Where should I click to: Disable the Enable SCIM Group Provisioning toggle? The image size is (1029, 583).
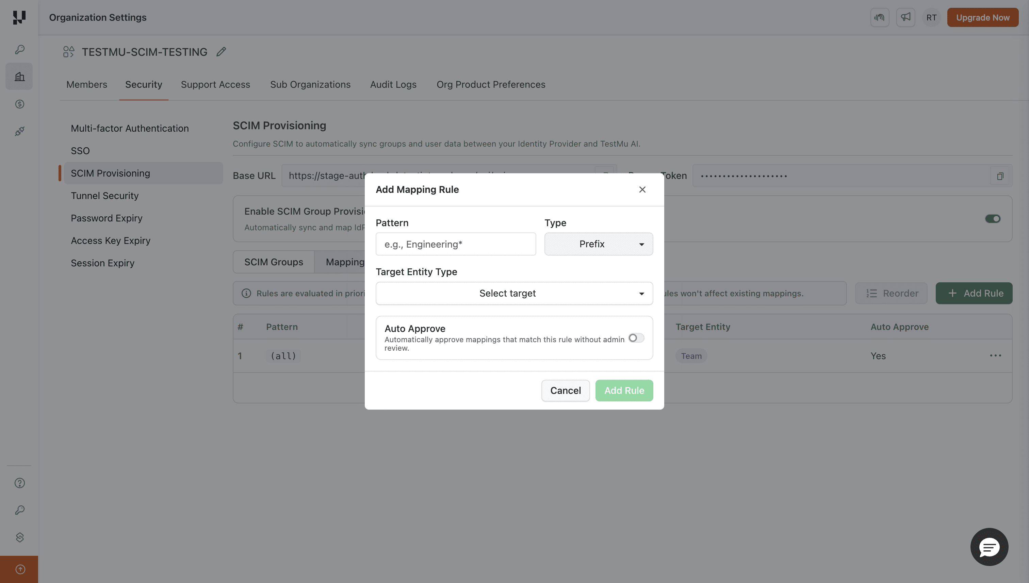(993, 219)
